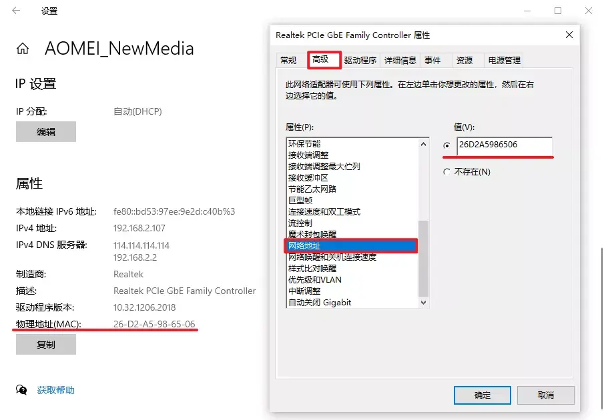Select the 不存在(N) radio button

(446, 171)
